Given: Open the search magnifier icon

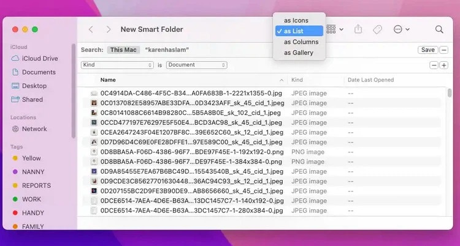Looking at the screenshot, I should [x=439, y=29].
